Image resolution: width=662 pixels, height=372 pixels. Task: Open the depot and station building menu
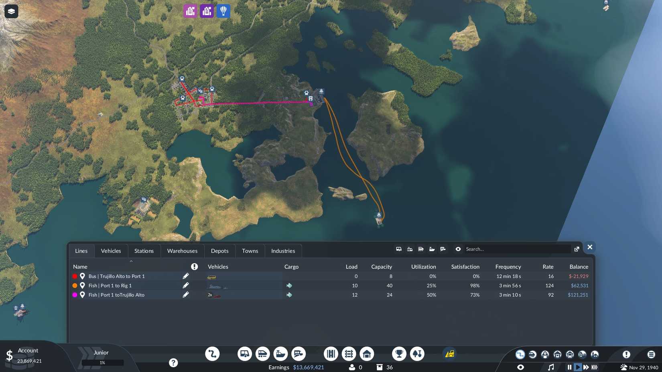[367, 354]
